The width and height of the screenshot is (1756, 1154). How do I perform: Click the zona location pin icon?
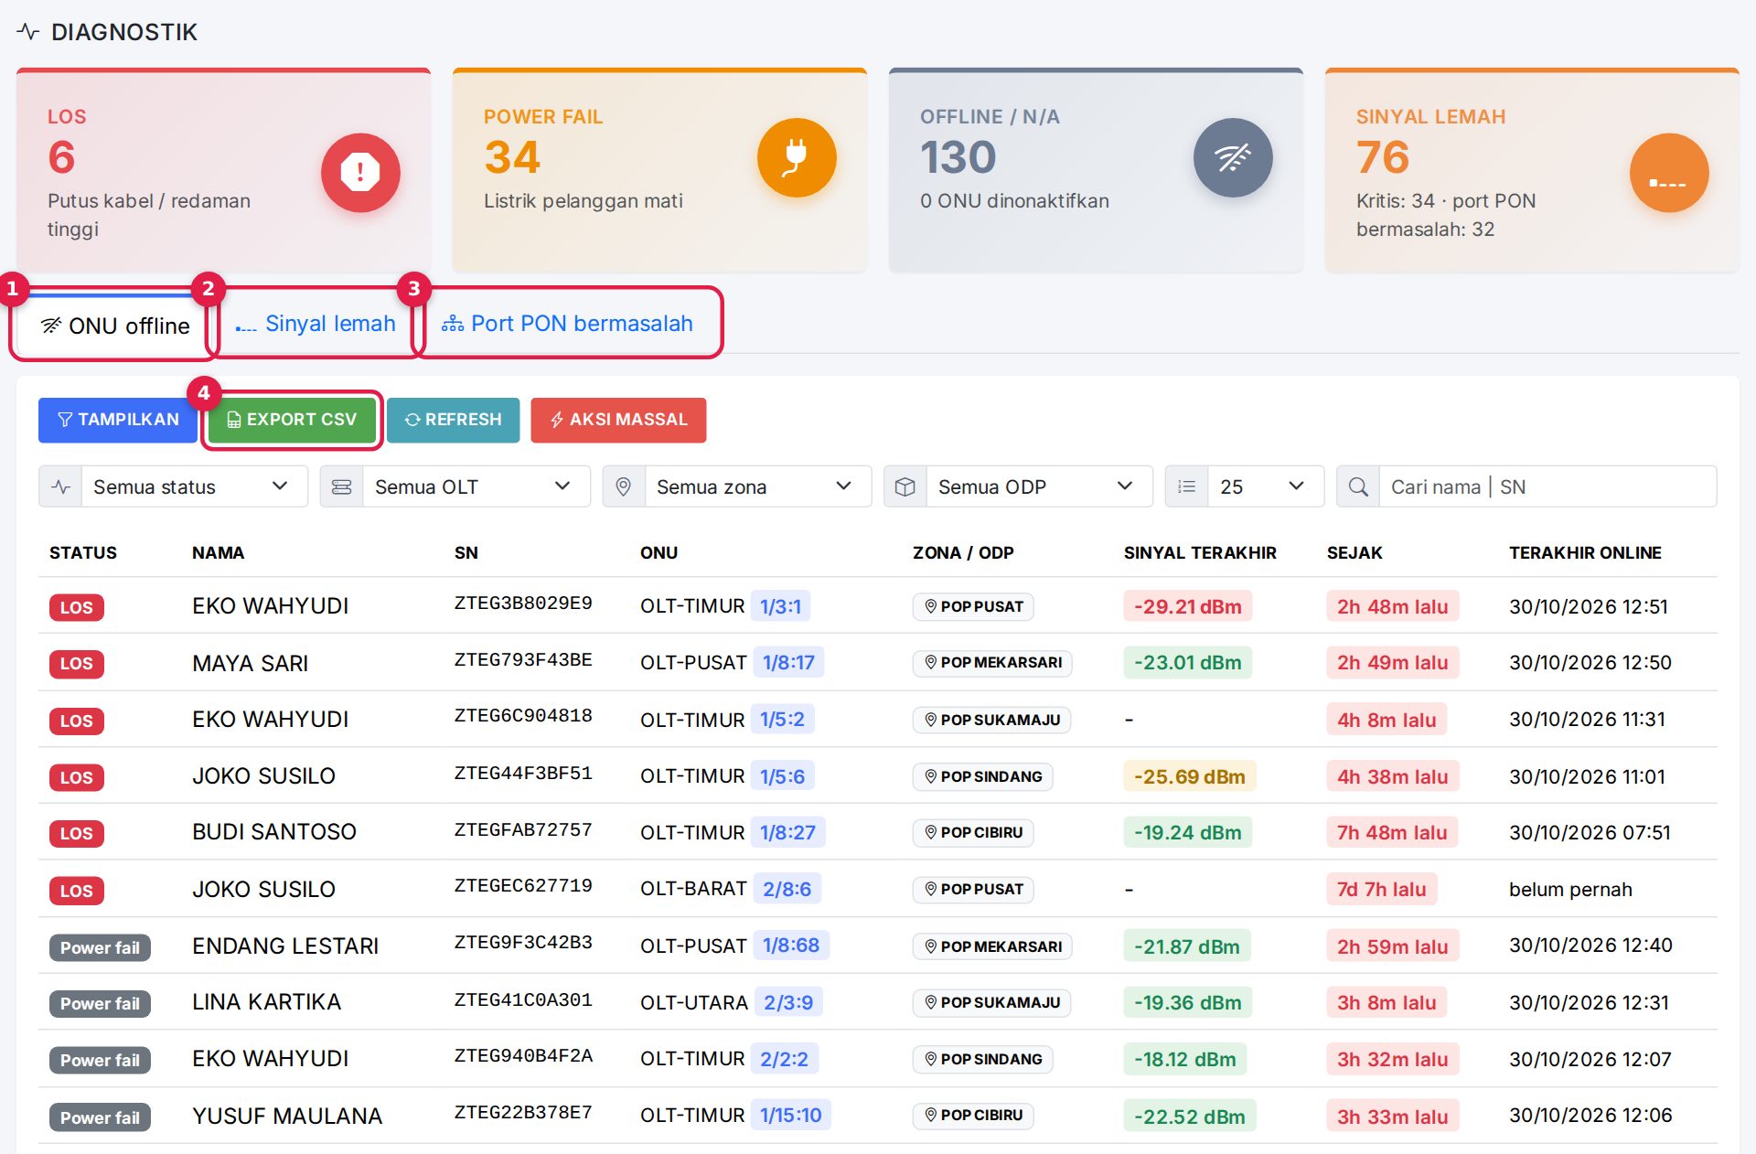tap(623, 486)
